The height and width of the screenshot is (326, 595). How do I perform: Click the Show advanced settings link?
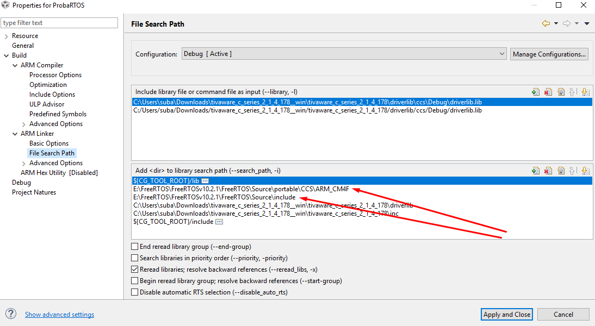pos(59,315)
